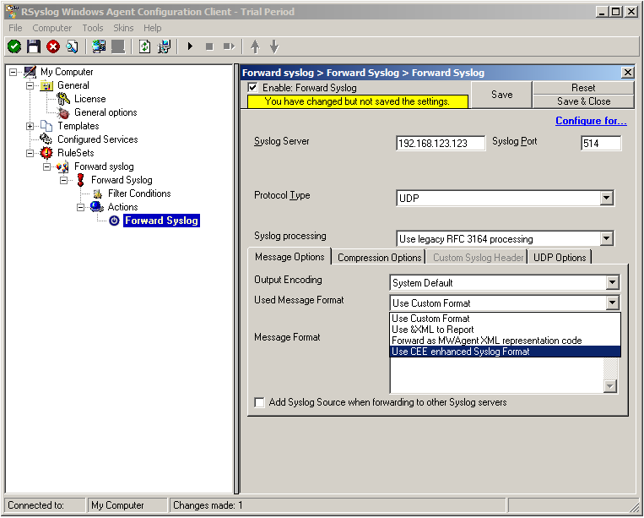Click the Save button
Viewport: 644px width, 518px height.
(501, 95)
